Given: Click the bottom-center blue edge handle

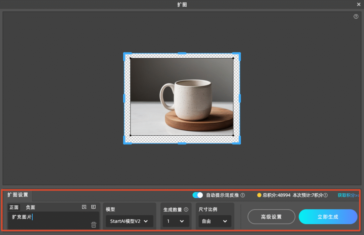Looking at the screenshot, I should (182, 143).
